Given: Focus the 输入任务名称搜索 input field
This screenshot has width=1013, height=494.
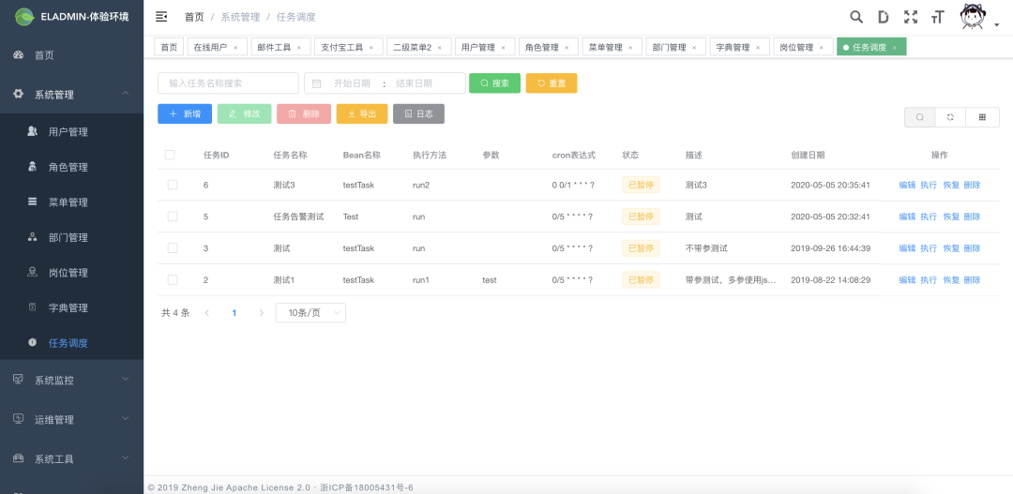Looking at the screenshot, I should [228, 82].
